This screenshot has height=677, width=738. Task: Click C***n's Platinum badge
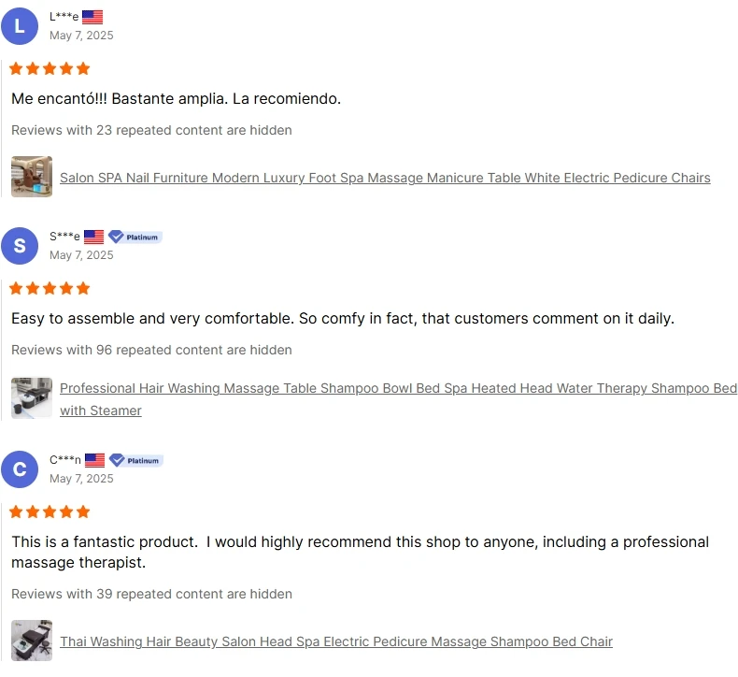coord(136,460)
